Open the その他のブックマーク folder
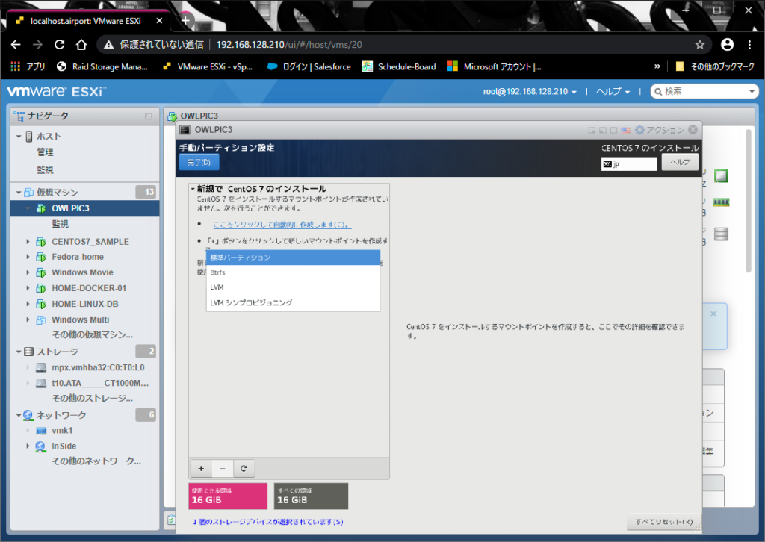The width and height of the screenshot is (765, 542). 715,66
